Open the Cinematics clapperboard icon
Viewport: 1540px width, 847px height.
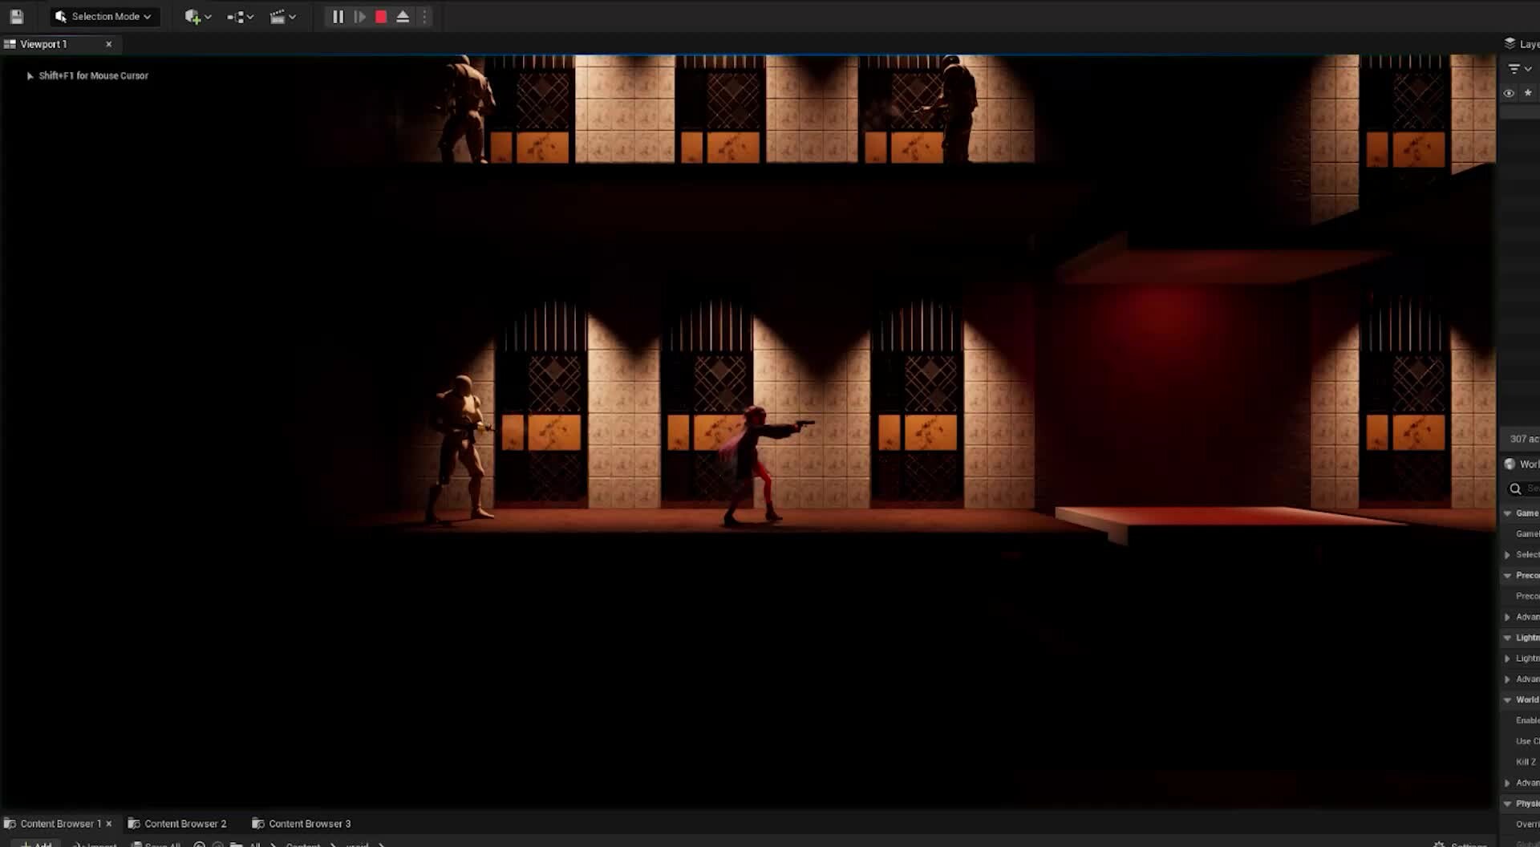278,16
